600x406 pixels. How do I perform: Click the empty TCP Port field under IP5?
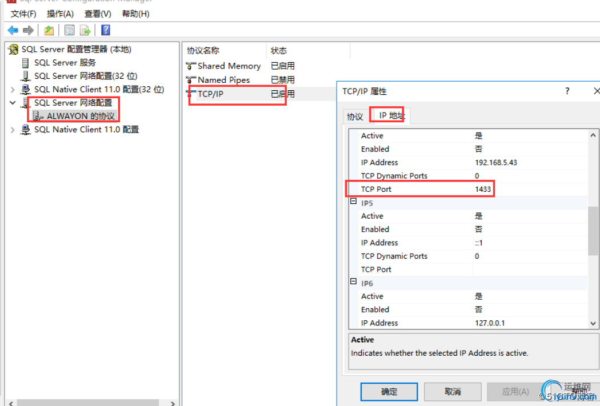coord(530,270)
